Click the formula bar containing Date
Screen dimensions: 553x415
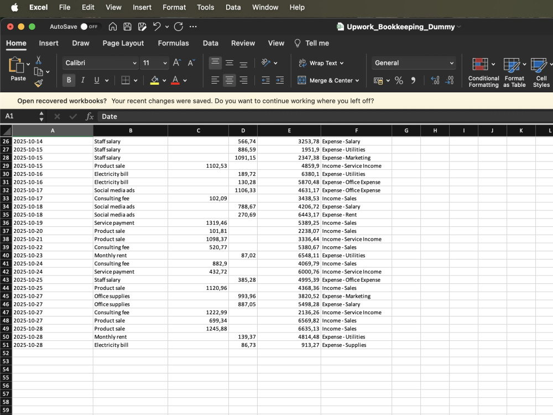click(325, 116)
